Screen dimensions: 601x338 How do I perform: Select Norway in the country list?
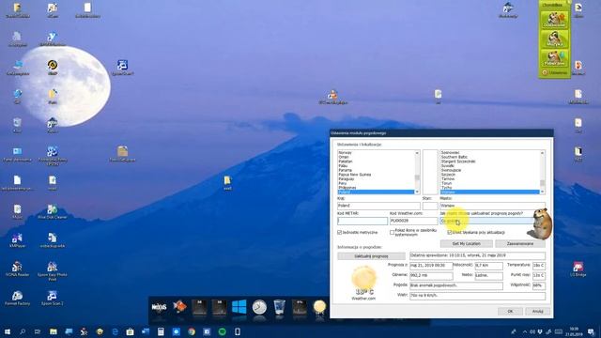coord(345,153)
